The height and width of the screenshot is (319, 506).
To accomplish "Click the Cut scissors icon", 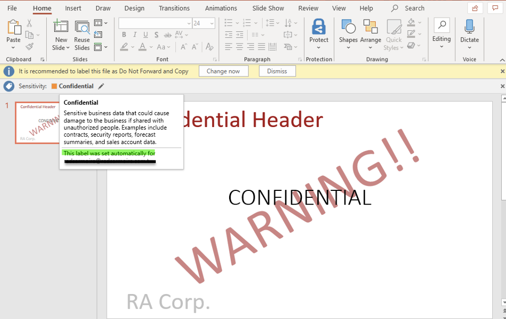I will pyautogui.click(x=29, y=23).
